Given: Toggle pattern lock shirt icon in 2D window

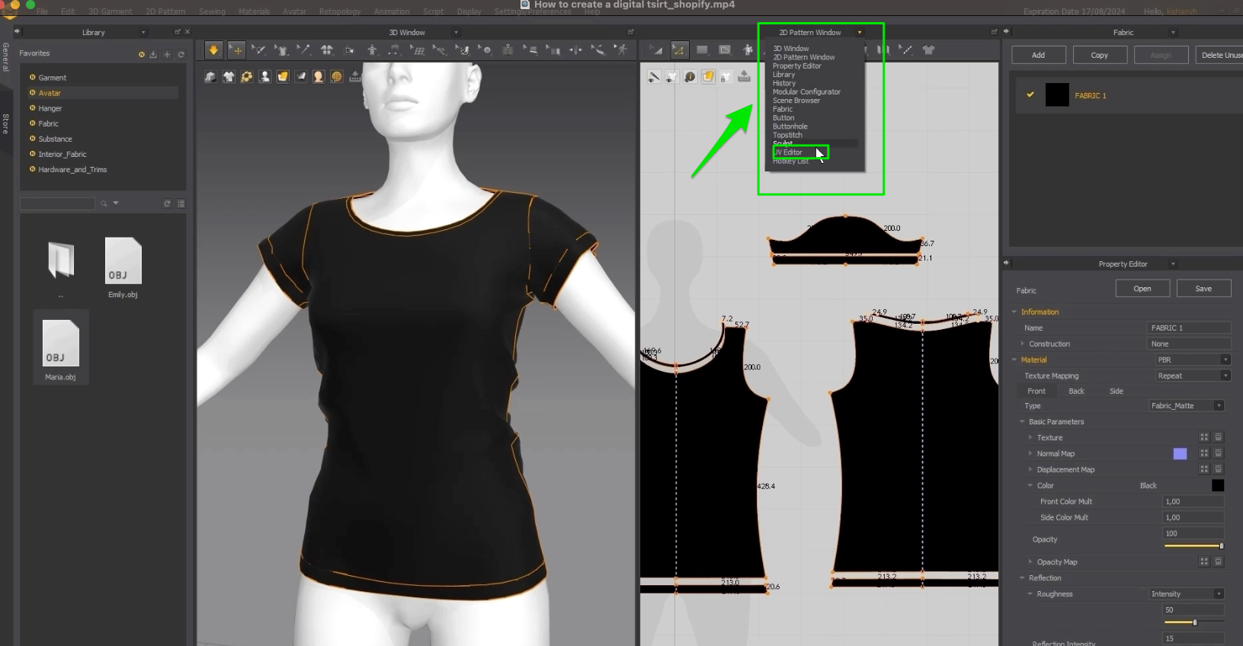Looking at the screenshot, I should coord(726,77).
